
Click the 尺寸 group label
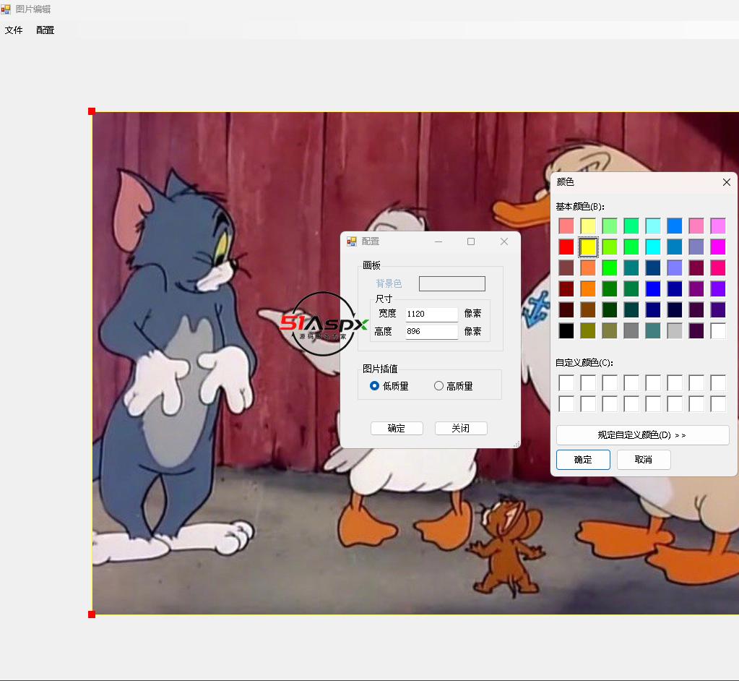384,299
